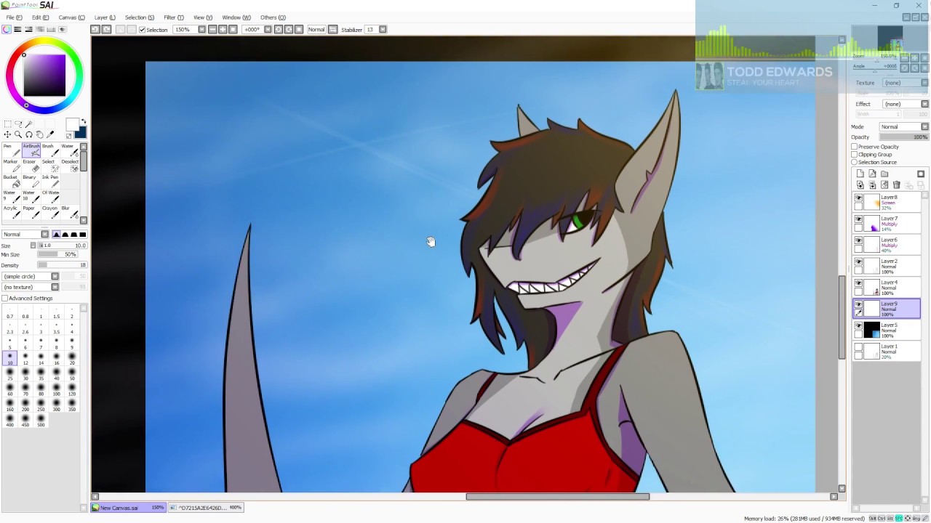
Task: Adjust the layer Opacity slider
Action: click(x=904, y=137)
